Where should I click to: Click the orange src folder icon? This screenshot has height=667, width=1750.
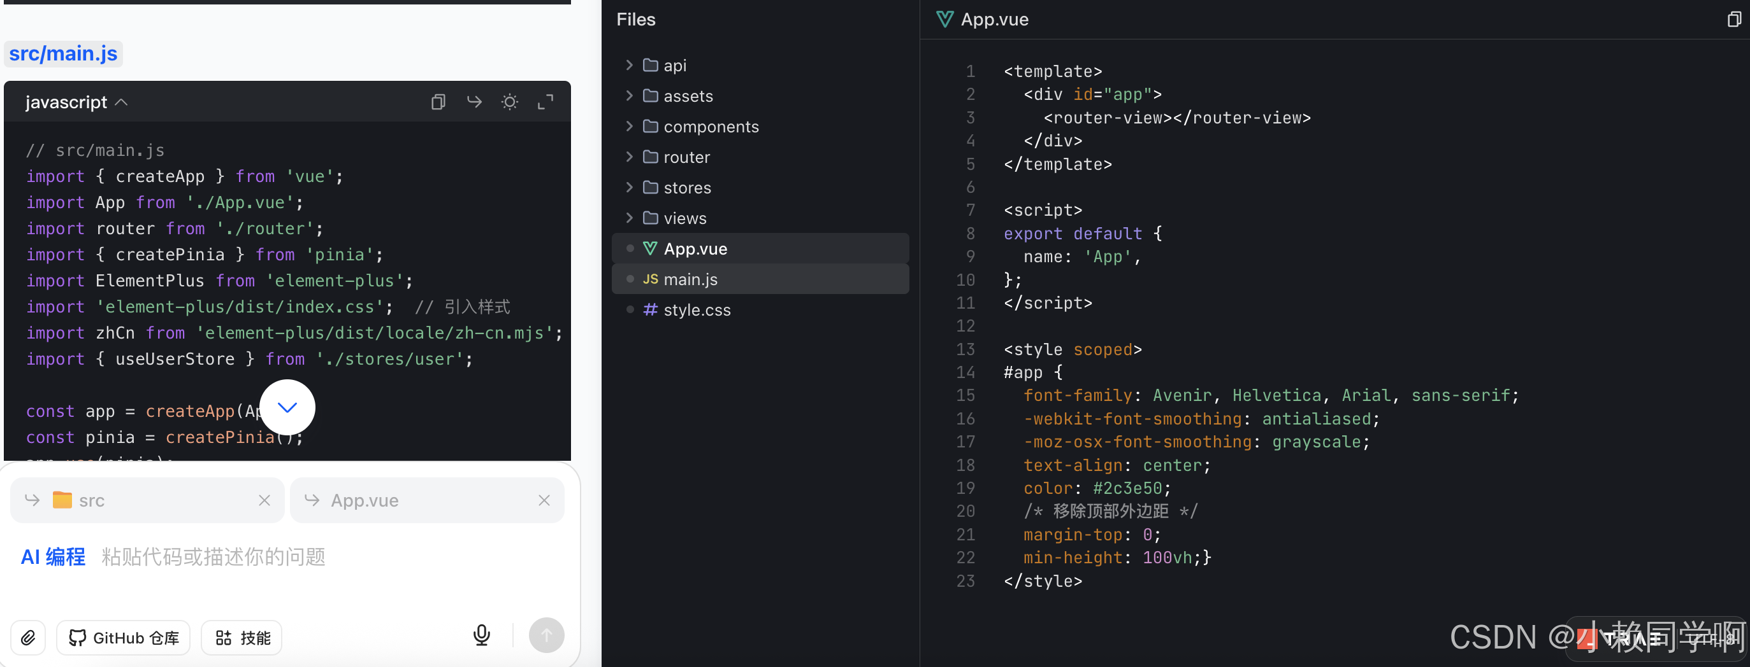[62, 500]
